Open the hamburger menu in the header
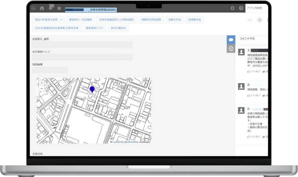This screenshot has width=298, height=177. (33, 8)
